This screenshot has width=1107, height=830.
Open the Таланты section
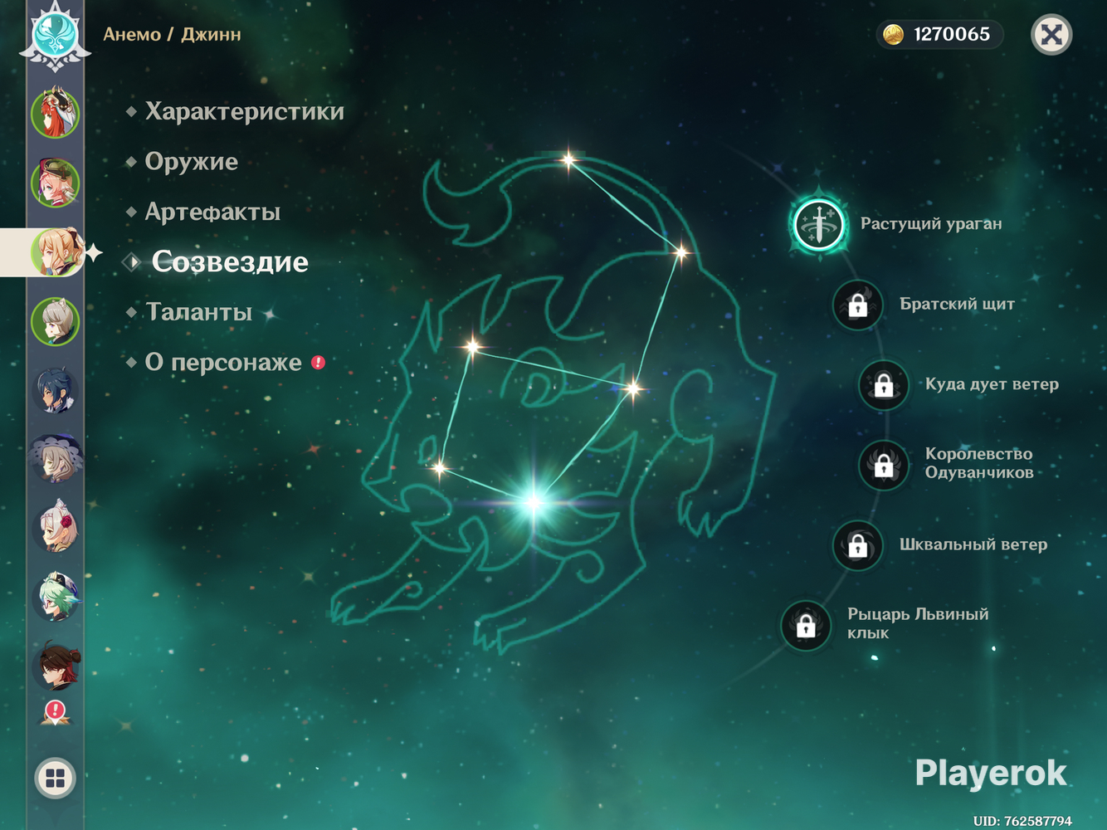(x=198, y=312)
